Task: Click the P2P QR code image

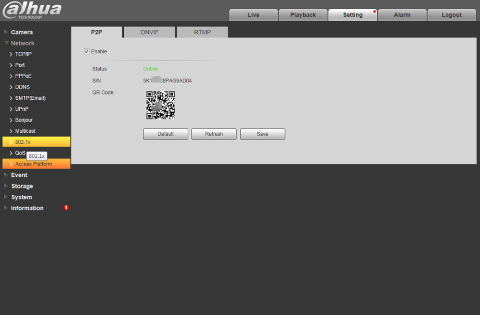Action: [160, 105]
